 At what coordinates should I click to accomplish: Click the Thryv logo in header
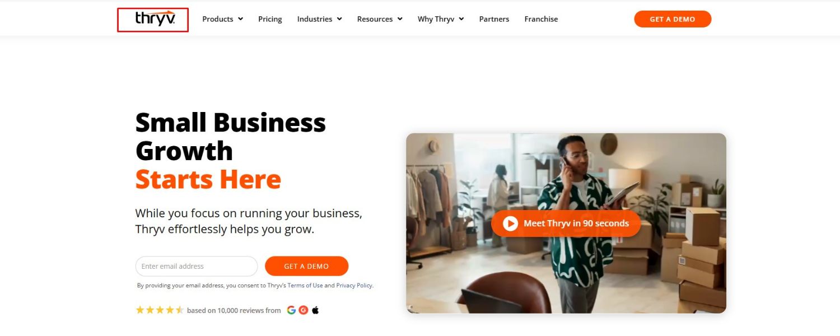pyautogui.click(x=155, y=18)
